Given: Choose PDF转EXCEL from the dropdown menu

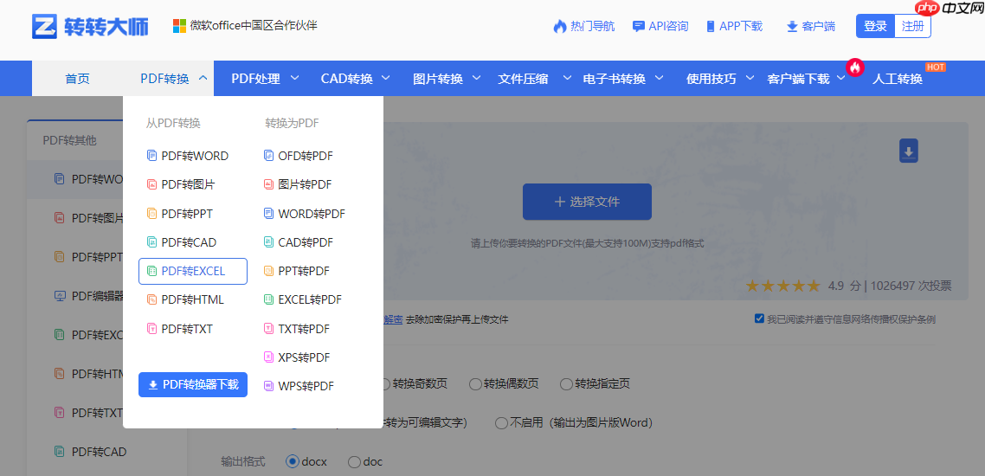Looking at the screenshot, I should pos(193,271).
